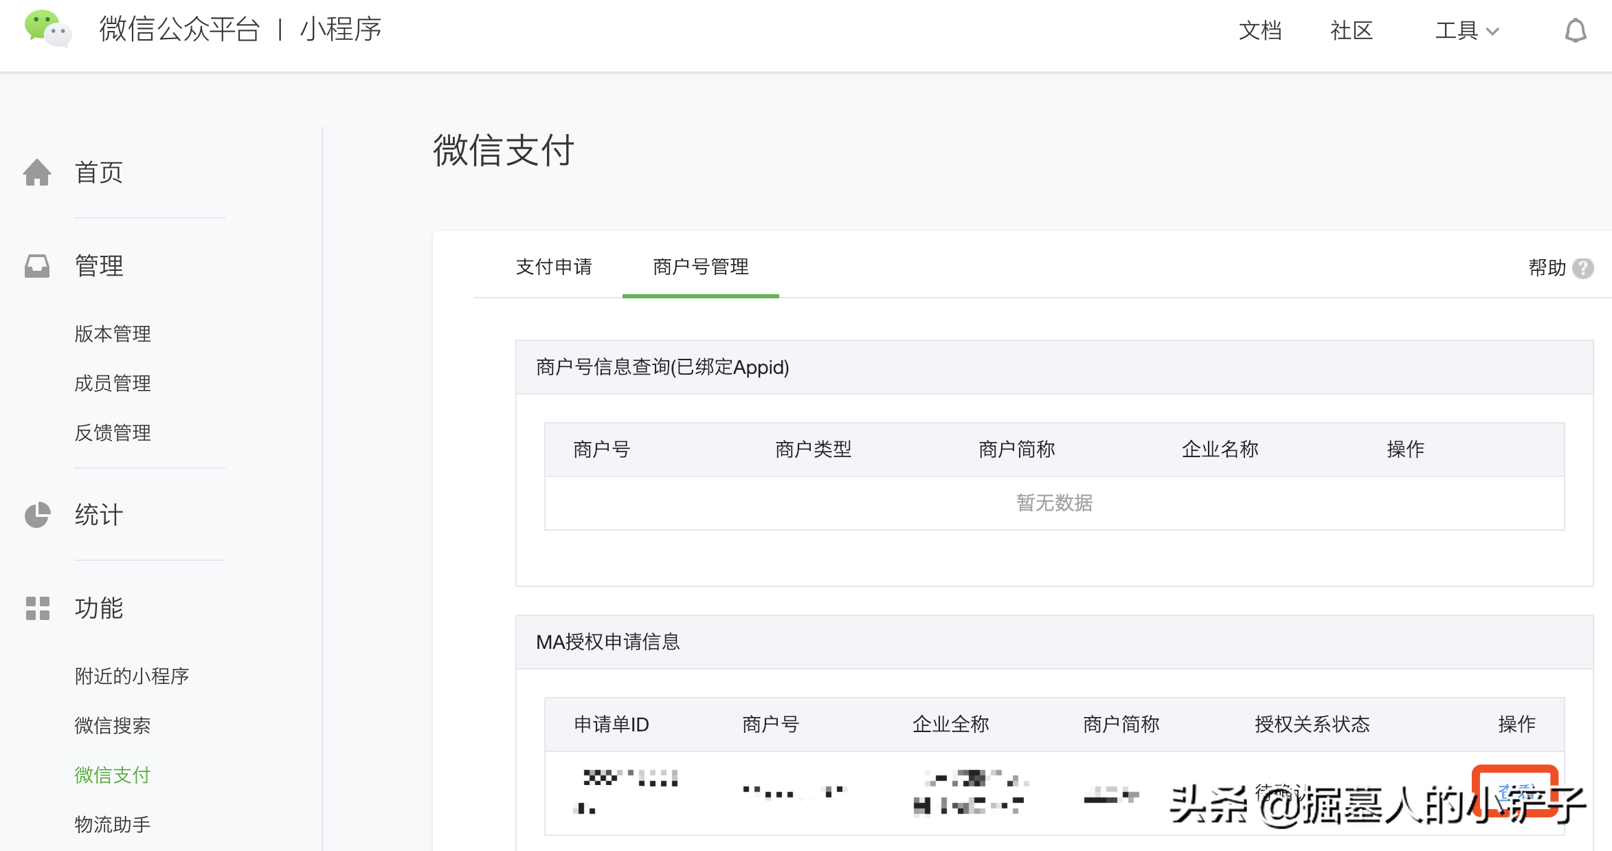Select the 商户号管理 tab

coord(701,267)
